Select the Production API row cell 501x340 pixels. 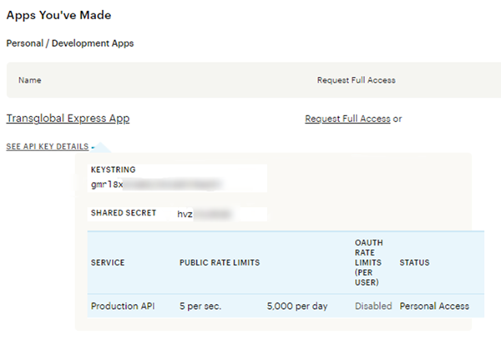click(x=123, y=306)
